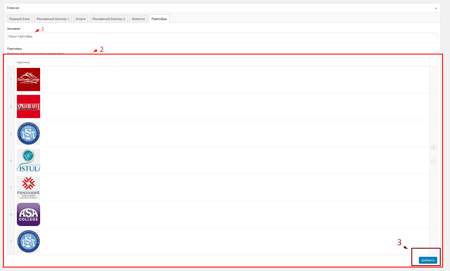Click the Fanshawe College logo image
The image size is (450, 271).
[x=28, y=187]
